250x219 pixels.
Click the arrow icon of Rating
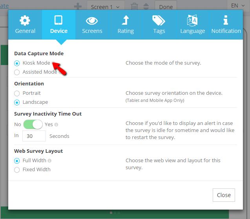(126, 20)
